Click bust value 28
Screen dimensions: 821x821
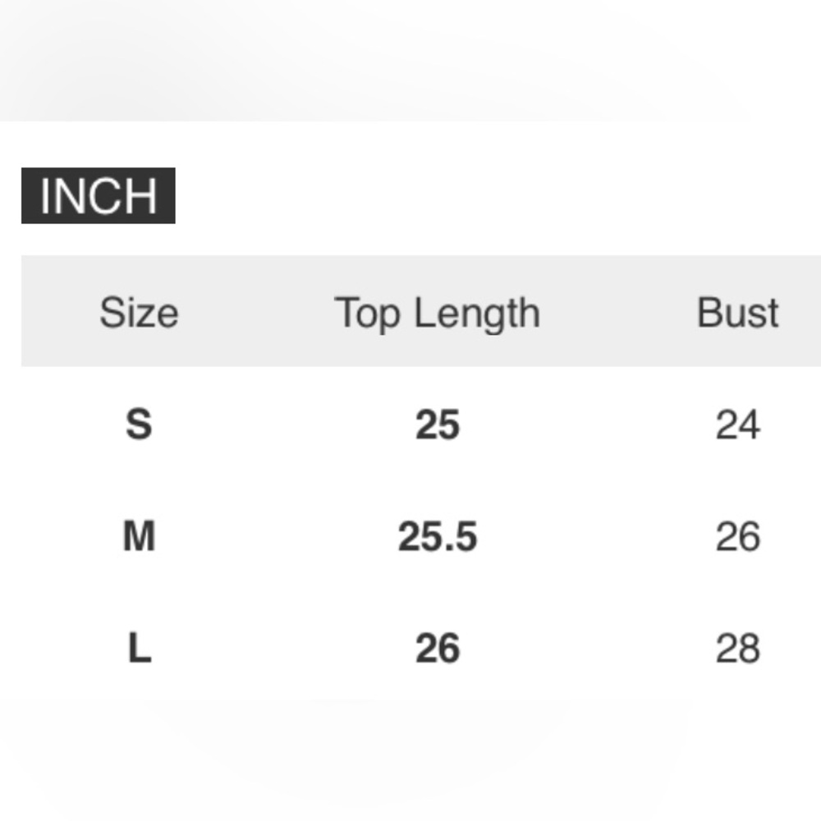(738, 649)
